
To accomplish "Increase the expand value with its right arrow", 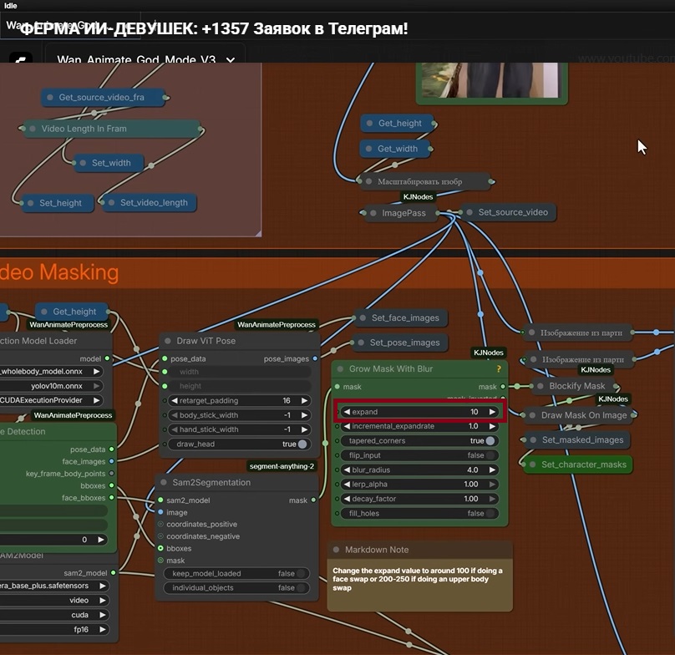I will pyautogui.click(x=492, y=412).
